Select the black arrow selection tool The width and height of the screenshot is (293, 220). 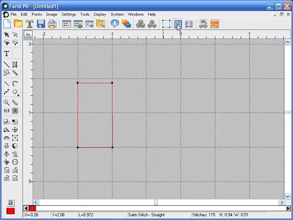point(6,34)
